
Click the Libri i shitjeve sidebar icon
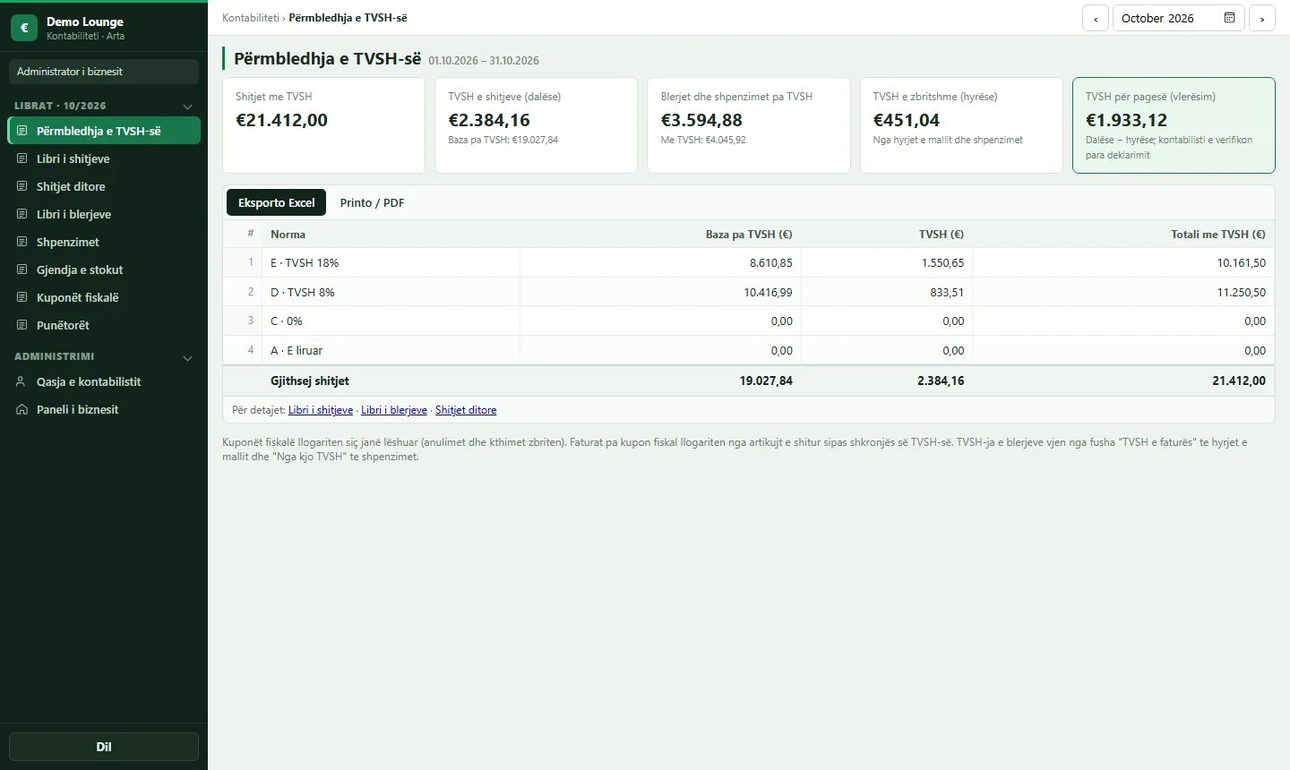(22, 158)
